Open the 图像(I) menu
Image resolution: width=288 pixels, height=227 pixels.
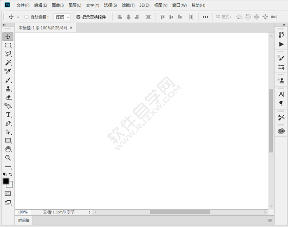click(x=58, y=5)
